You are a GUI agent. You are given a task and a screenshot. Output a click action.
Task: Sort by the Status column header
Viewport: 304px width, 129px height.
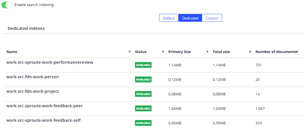coord(141,52)
